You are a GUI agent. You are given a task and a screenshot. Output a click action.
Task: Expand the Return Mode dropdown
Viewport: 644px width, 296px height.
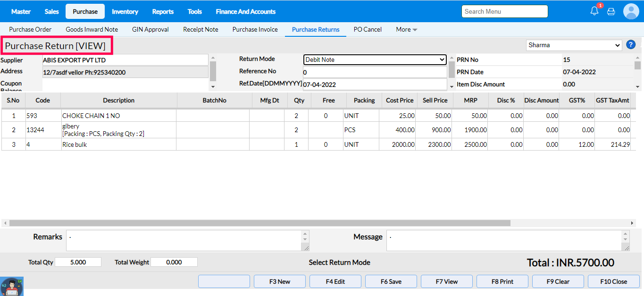point(375,60)
